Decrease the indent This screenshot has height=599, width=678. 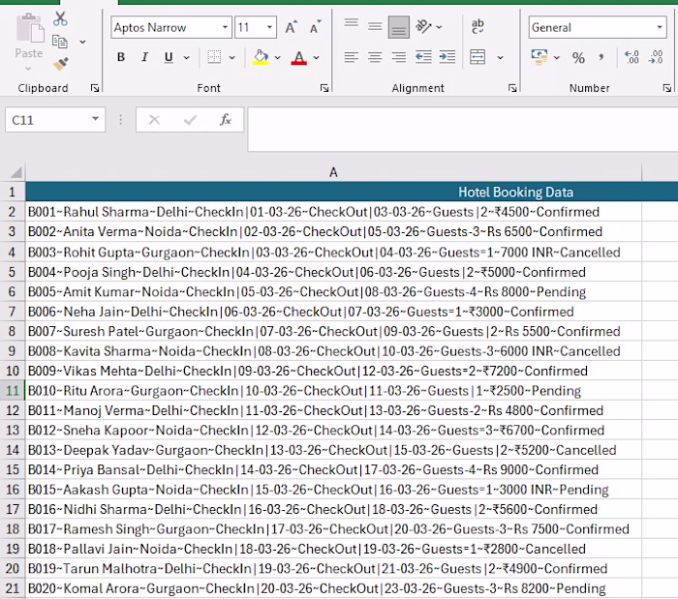point(423,57)
